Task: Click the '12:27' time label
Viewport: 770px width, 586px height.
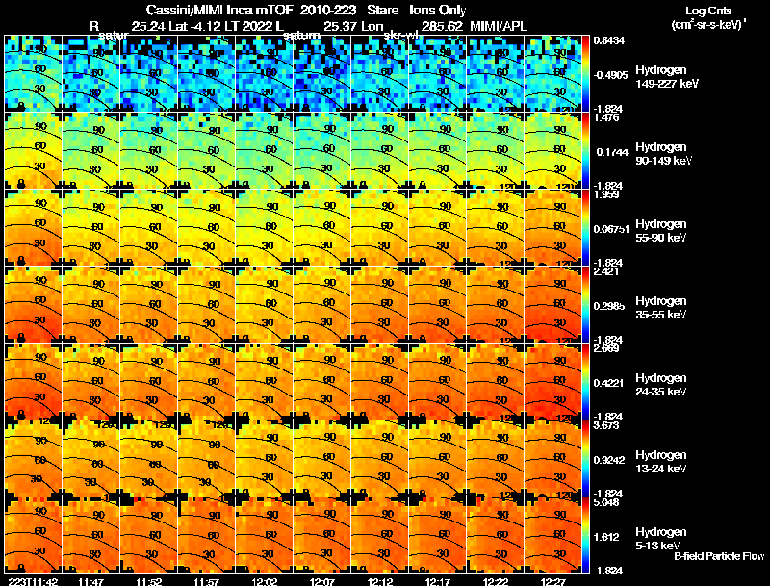Action: click(552, 581)
